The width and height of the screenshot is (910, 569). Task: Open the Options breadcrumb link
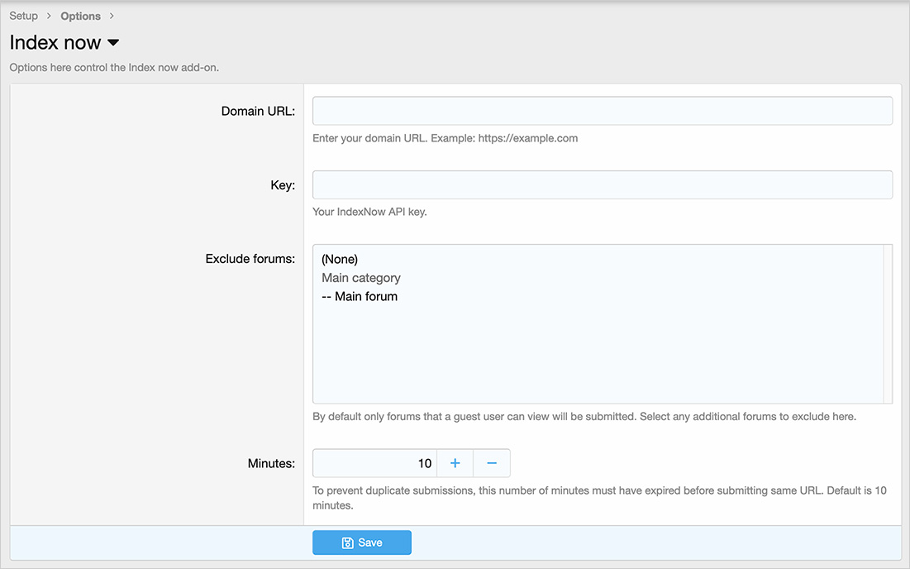(x=80, y=16)
